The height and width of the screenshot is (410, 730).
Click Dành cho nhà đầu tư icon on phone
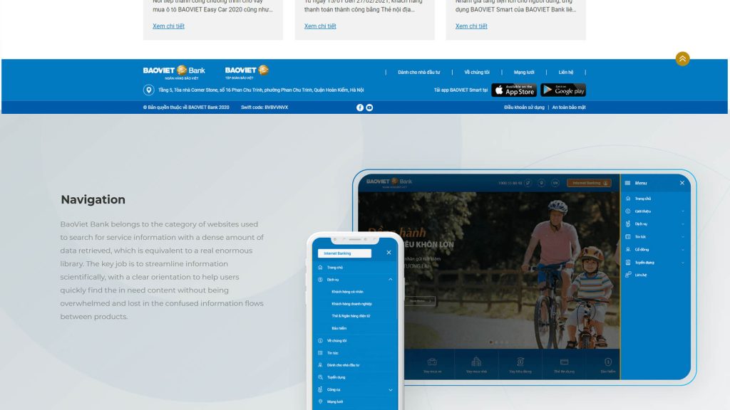tap(320, 365)
